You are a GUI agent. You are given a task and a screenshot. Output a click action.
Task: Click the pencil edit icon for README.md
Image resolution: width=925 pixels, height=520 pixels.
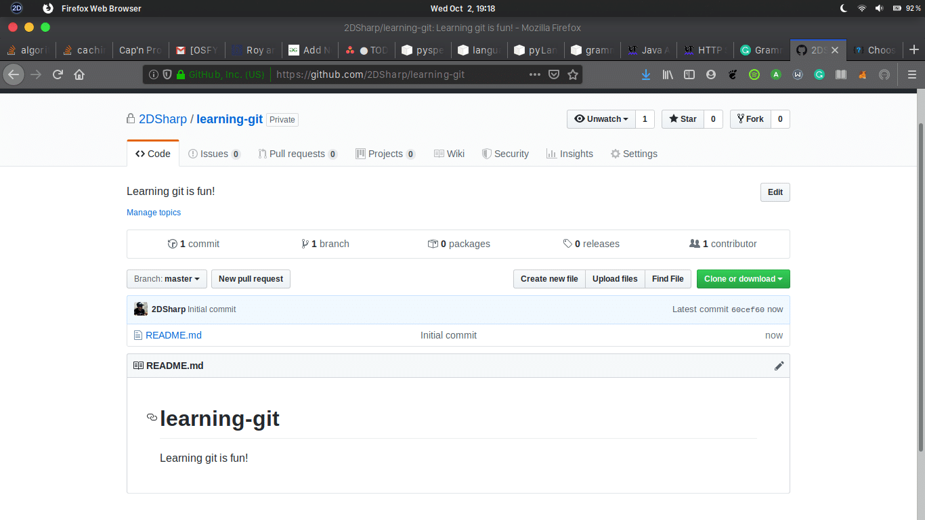[x=779, y=366]
